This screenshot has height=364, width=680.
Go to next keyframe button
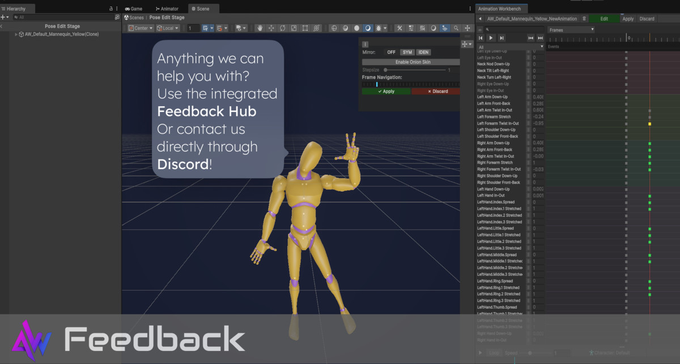pos(540,38)
